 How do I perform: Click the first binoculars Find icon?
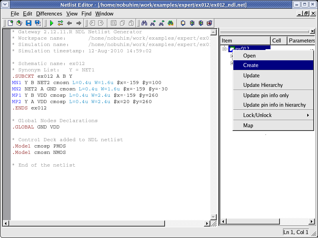coord(144,23)
